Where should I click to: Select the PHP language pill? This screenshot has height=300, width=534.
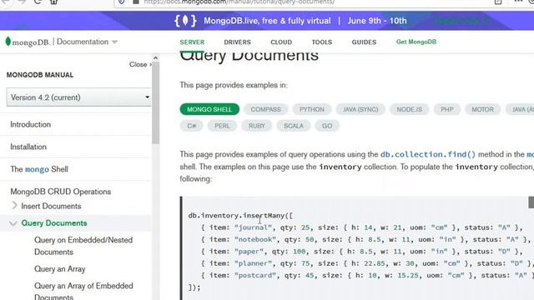click(447, 109)
